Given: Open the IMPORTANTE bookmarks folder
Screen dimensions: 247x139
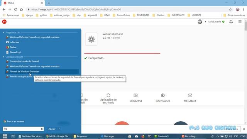Looking at the screenshot, I should pos(176,15).
